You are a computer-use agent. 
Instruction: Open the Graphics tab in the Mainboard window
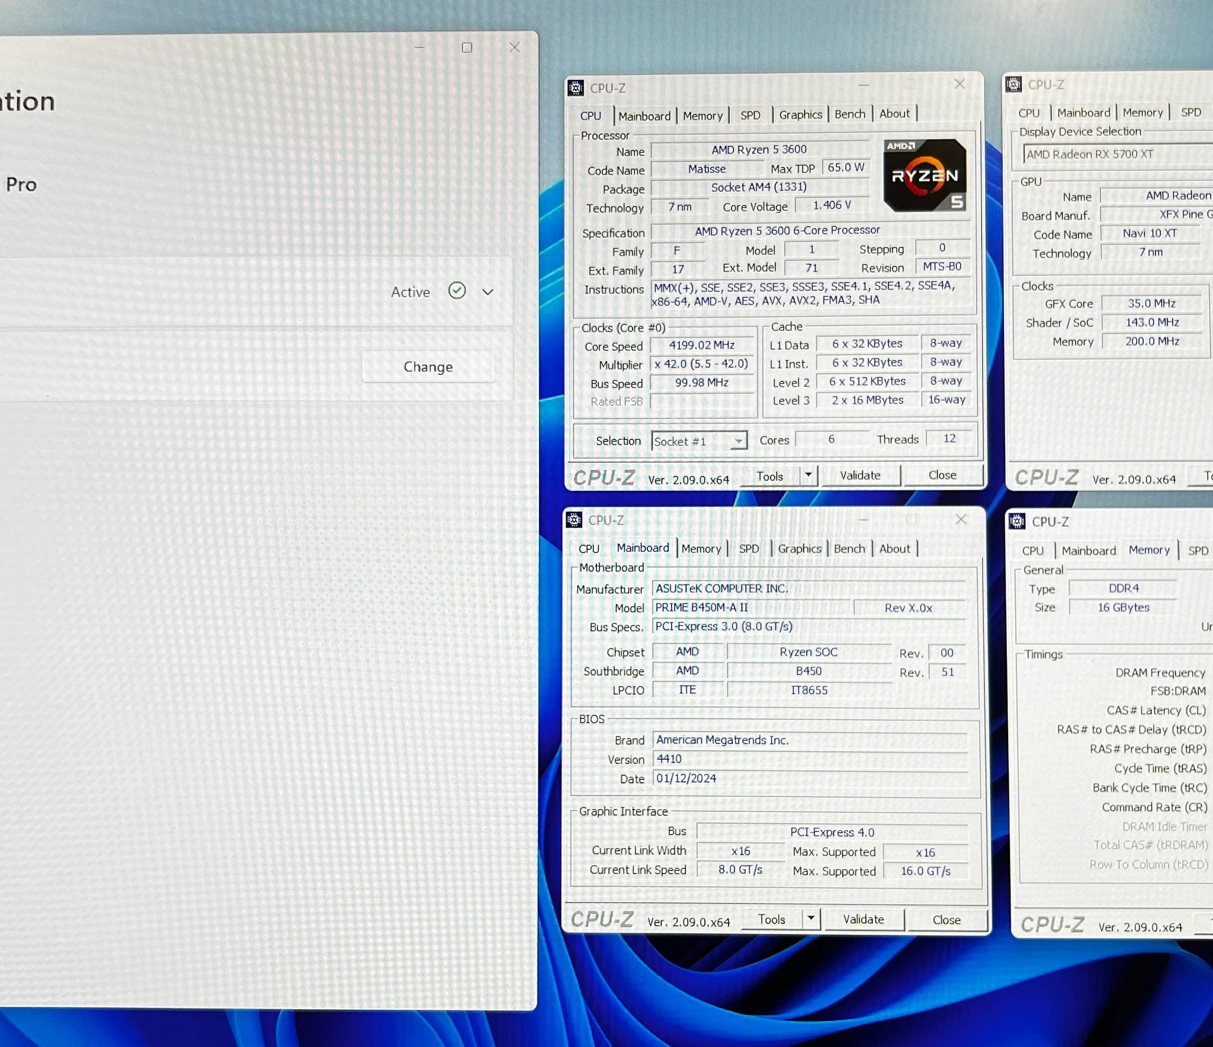800,549
